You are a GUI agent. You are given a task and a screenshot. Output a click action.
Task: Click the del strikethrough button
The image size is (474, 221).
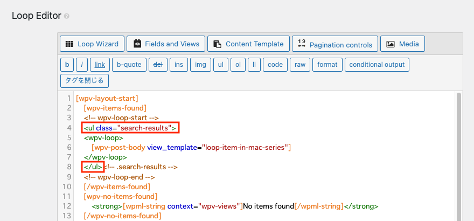158,65
